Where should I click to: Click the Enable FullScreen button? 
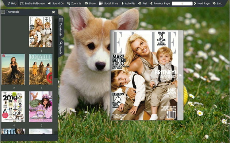32,3
